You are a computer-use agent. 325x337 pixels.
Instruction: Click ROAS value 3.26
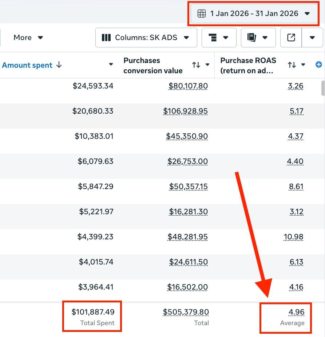point(296,86)
